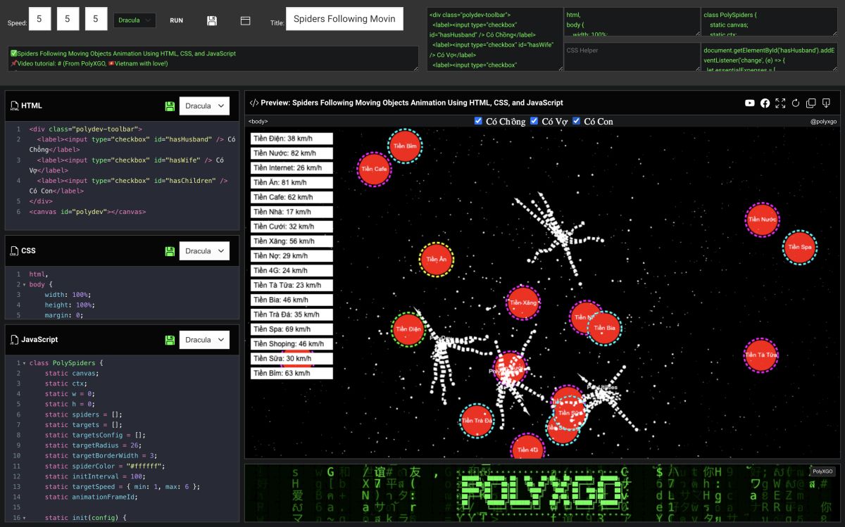Click the description text area with video tutorial text

click(x=213, y=58)
